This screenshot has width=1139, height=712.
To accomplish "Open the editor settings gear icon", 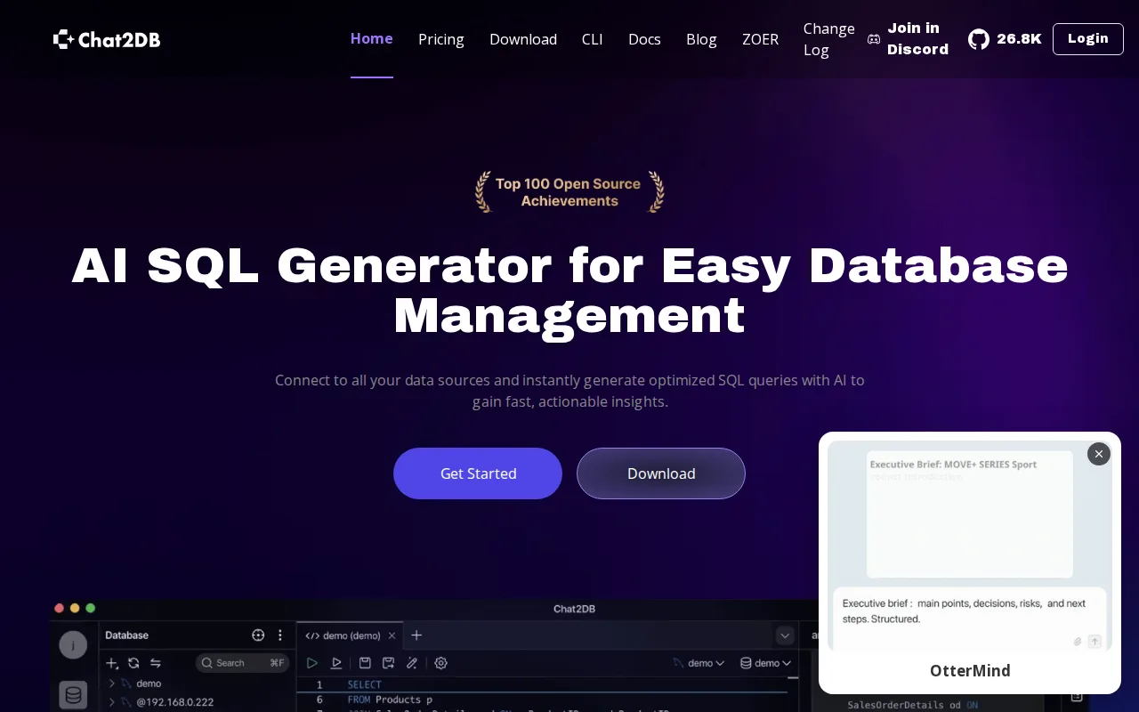I will click(x=440, y=663).
